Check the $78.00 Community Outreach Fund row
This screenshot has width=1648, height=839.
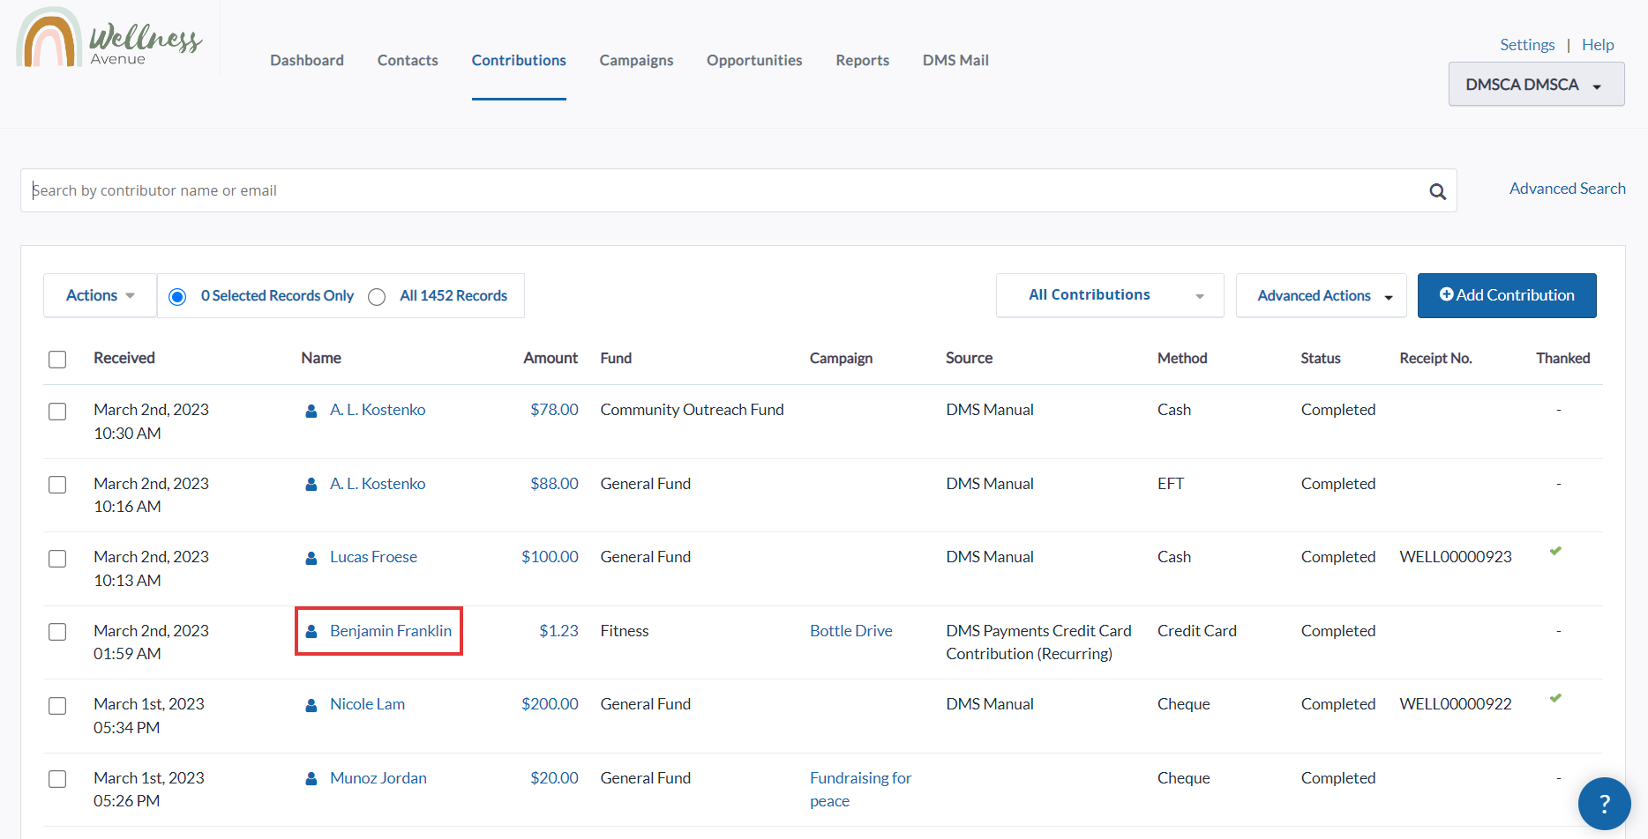(57, 412)
